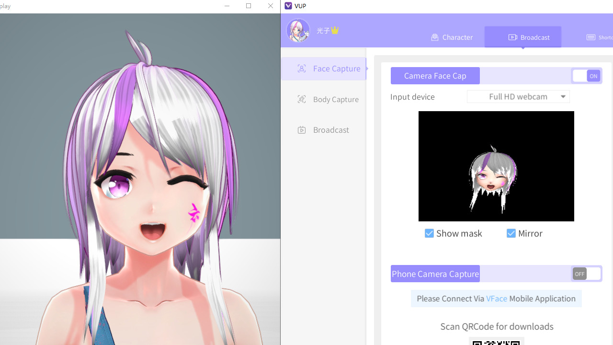This screenshot has height=345, width=613.
Task: Uncheck the Show mask checkbox
Action: [430, 233]
